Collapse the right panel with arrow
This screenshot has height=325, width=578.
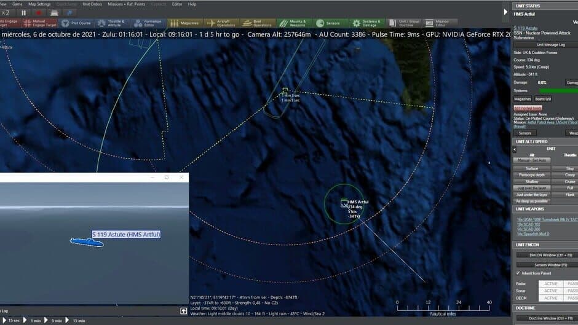point(505,12)
